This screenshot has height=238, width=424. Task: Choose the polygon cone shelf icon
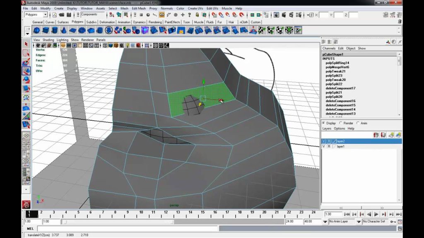[63, 30]
